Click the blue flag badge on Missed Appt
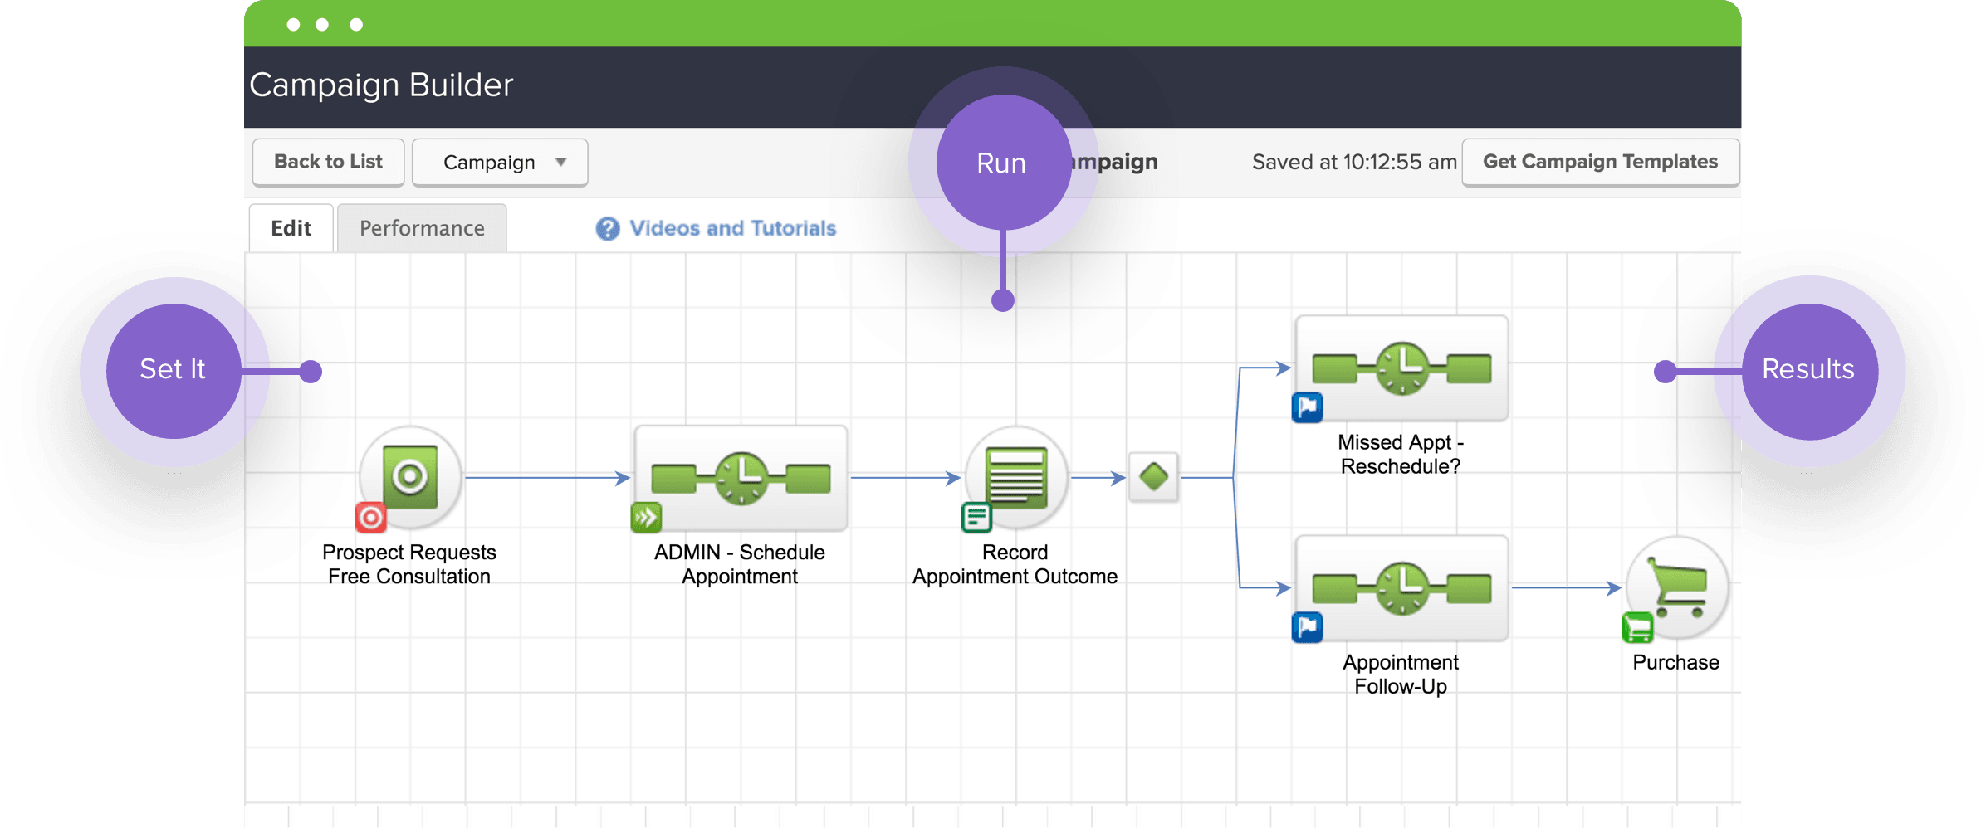1986x828 pixels. click(x=1307, y=407)
